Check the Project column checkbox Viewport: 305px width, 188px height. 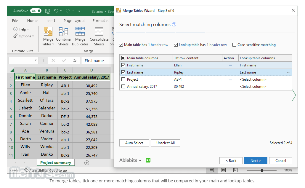pos(123,79)
